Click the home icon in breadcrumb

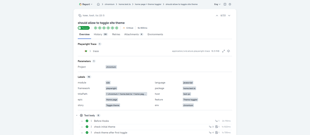98,4
